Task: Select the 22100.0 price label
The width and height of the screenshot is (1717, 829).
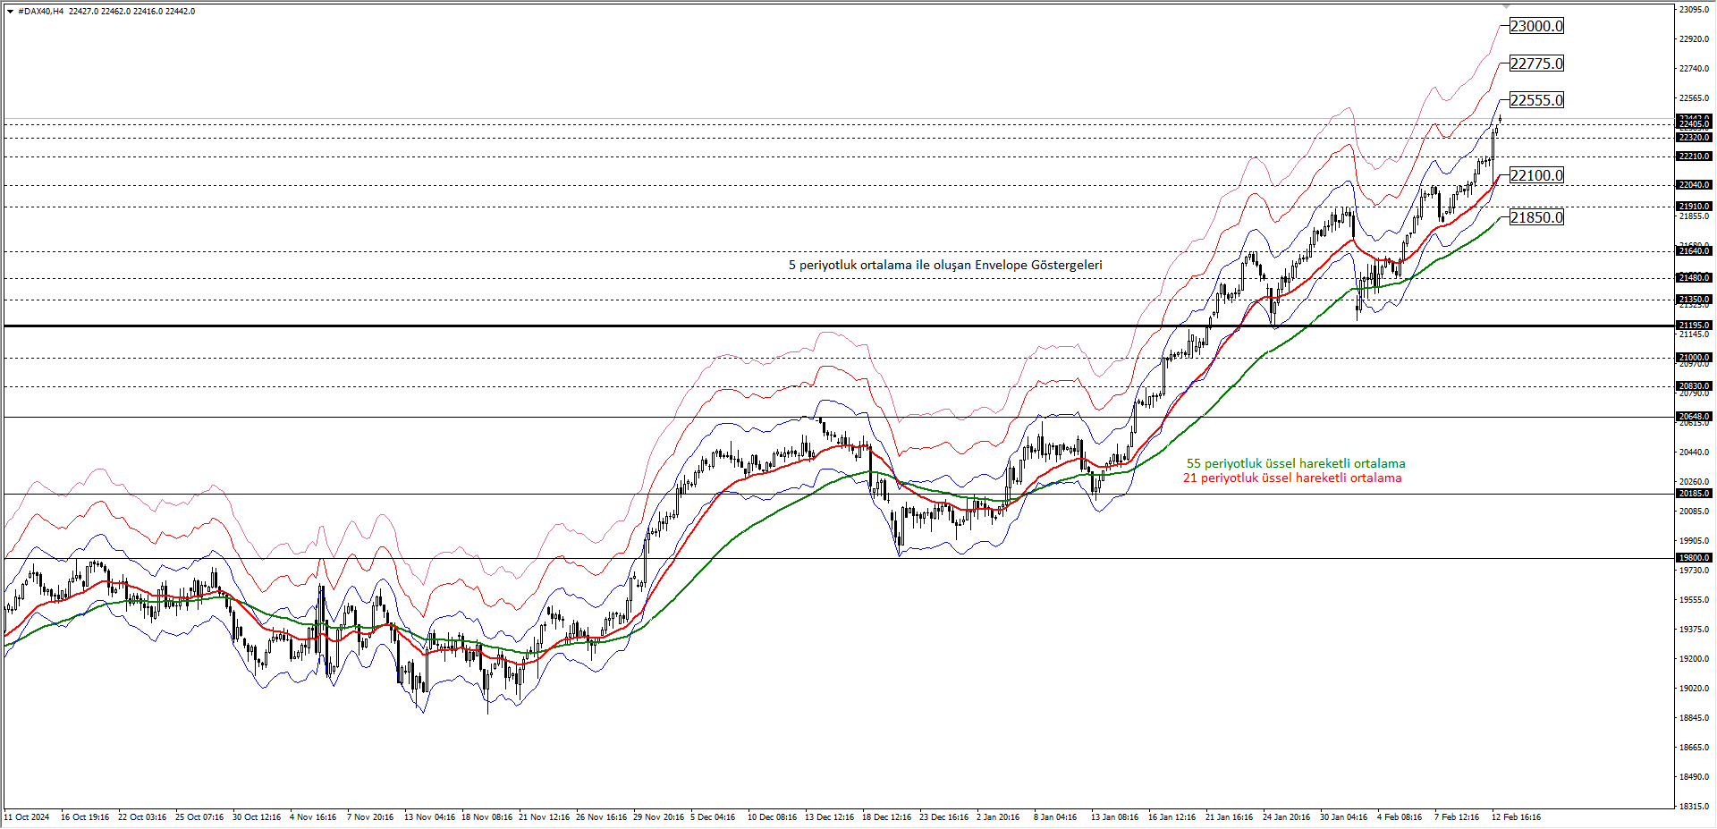Action: (x=1536, y=175)
